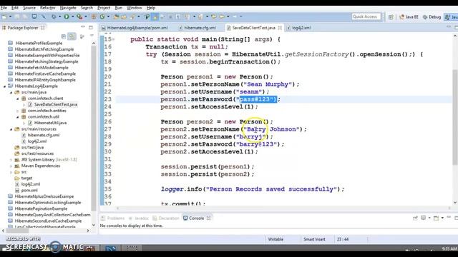Viewport: 458px width, 257px height.
Task: Expand Maven Dependencies node
Action: coord(11,166)
